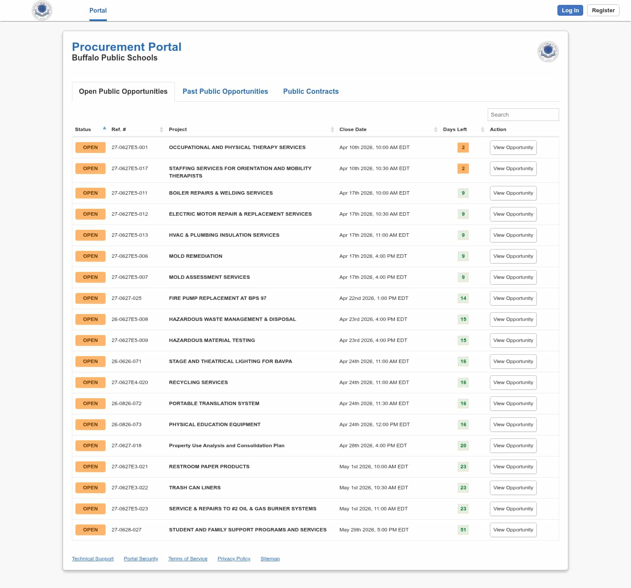This screenshot has height=588, width=631.
Task: Sort by Project column arrows
Action: pyautogui.click(x=332, y=129)
